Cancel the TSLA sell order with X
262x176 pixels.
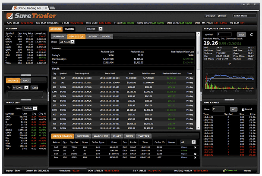pyautogui.click(x=195, y=147)
